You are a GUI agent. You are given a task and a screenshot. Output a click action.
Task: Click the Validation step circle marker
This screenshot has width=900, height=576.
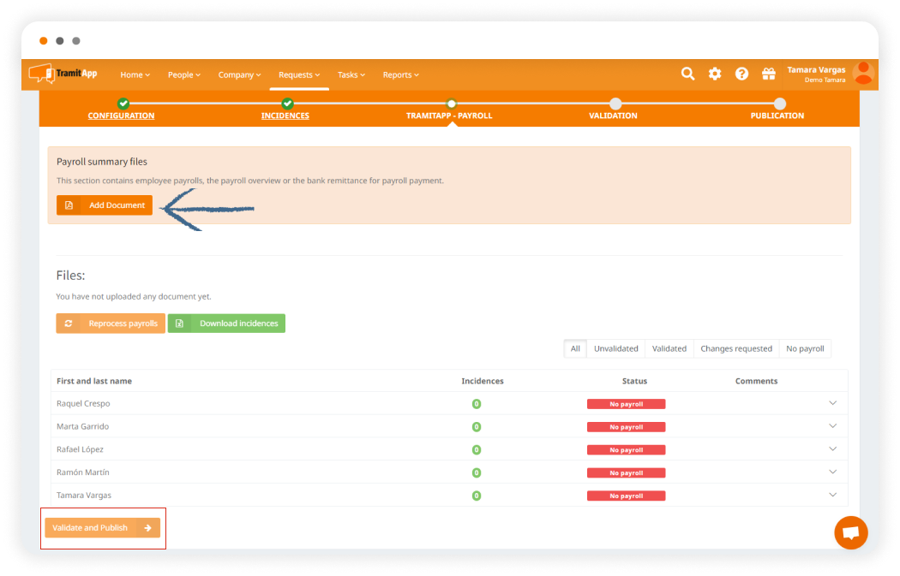(x=615, y=104)
